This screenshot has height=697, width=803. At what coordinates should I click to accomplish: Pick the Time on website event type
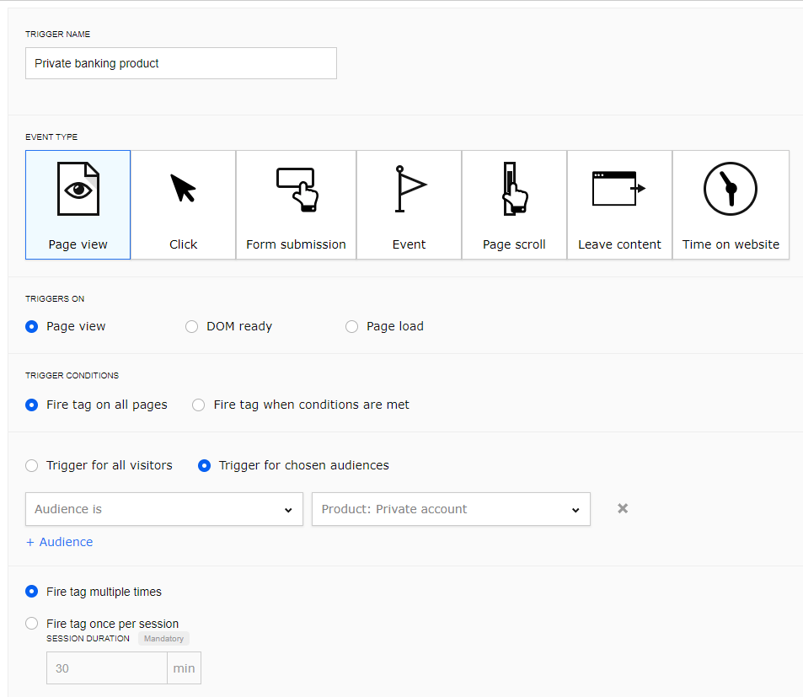731,205
